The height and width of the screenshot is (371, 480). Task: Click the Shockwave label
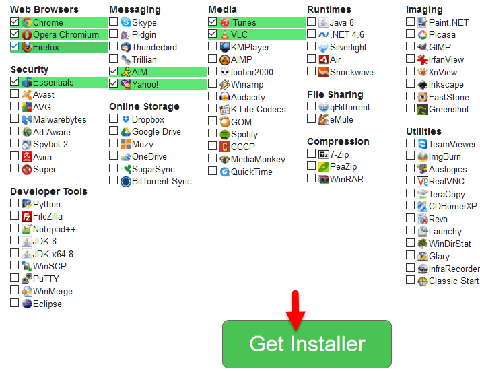click(351, 72)
